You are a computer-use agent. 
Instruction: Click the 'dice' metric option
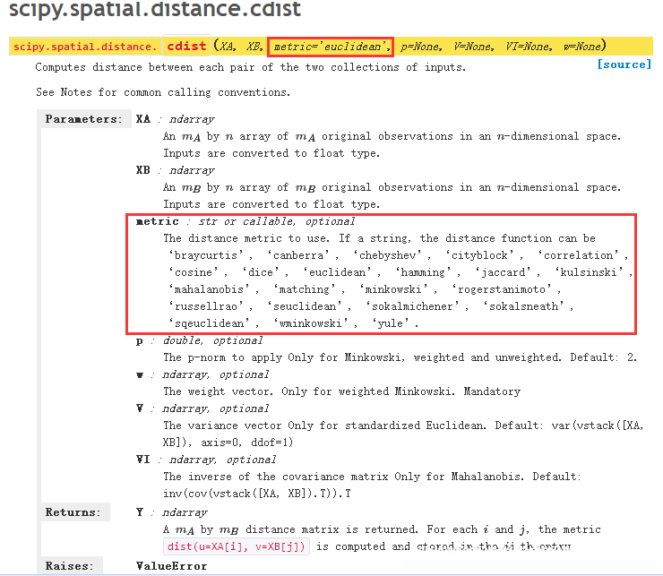point(261,272)
